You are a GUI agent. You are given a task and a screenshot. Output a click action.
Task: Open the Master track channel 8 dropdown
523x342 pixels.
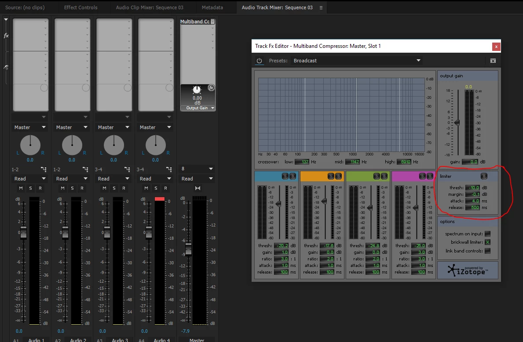click(197, 169)
